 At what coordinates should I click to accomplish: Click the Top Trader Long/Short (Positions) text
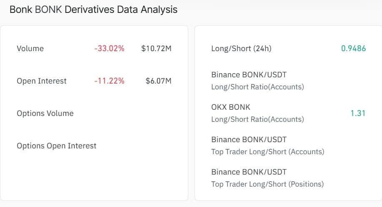point(267,184)
